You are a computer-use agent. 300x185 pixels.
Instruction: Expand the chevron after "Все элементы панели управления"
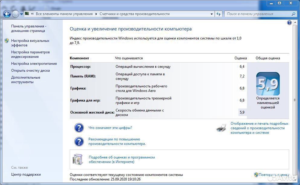[x=96, y=14]
